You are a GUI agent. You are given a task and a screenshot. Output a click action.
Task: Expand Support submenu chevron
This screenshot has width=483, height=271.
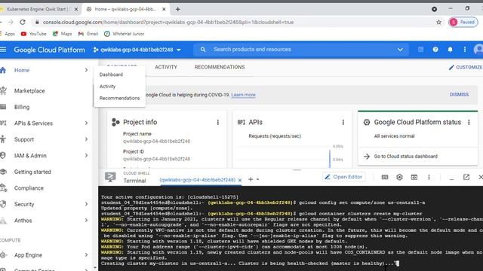[x=86, y=139]
